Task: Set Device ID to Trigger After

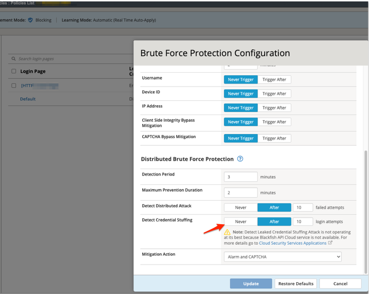Action: 274,93
